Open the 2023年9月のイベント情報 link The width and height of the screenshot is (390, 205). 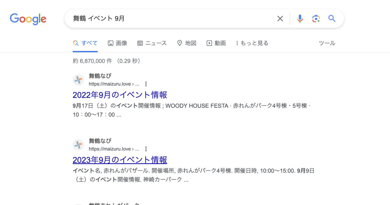click(120, 160)
